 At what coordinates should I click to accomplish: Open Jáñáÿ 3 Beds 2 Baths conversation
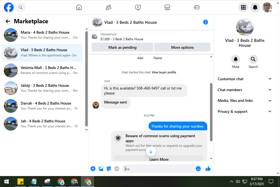pos(42,88)
